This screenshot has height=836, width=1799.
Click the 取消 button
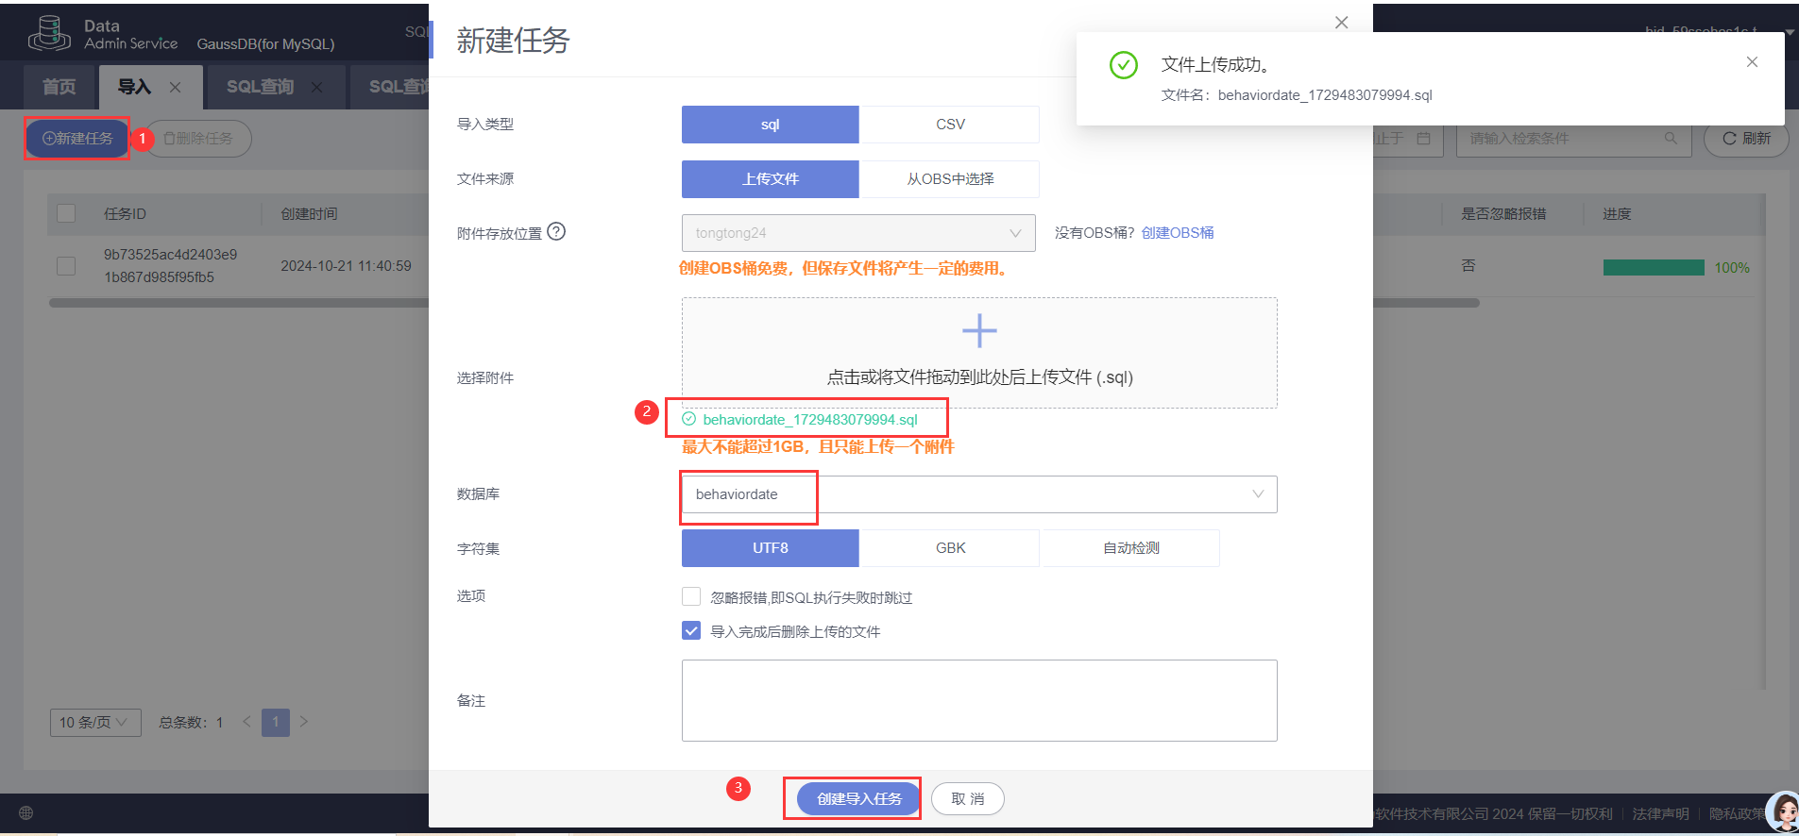point(968,799)
